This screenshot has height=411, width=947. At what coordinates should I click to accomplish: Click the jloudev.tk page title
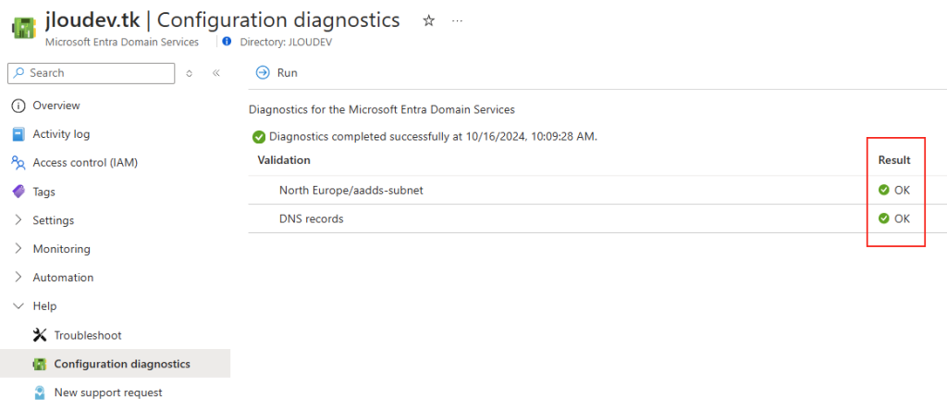(93, 20)
